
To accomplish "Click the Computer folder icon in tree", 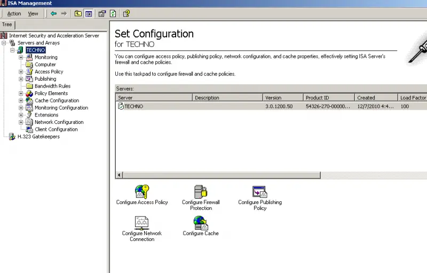I will click(29, 65).
